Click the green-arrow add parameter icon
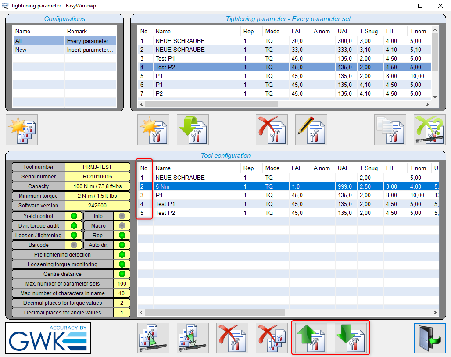Image resolution: width=451 pixels, height=357 pixels. 193,130
